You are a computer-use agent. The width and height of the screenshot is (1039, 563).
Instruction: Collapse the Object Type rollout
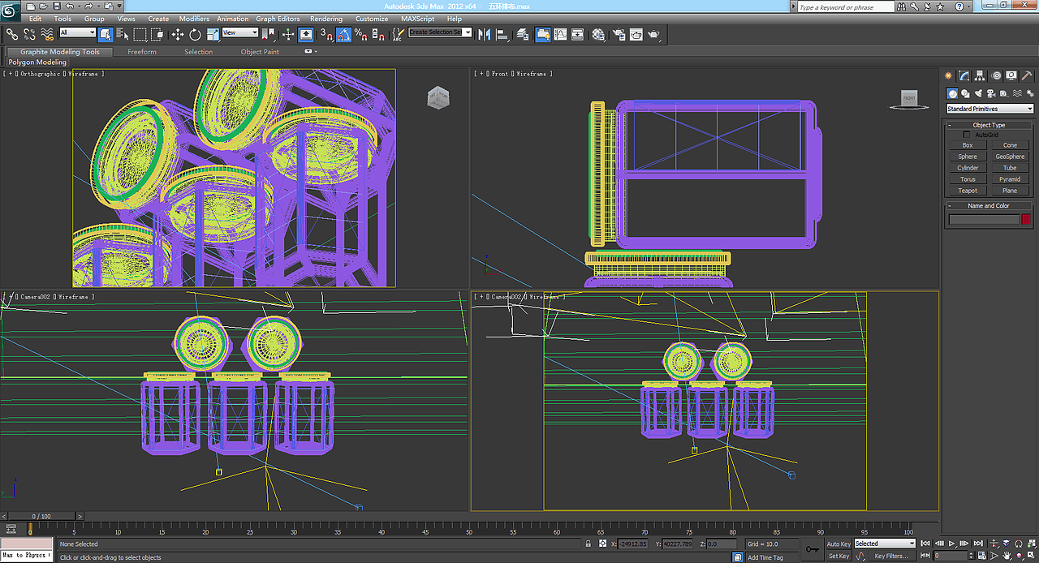pyautogui.click(x=989, y=125)
